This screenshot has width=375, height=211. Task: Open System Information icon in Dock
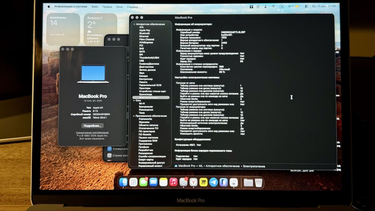pos(234,182)
